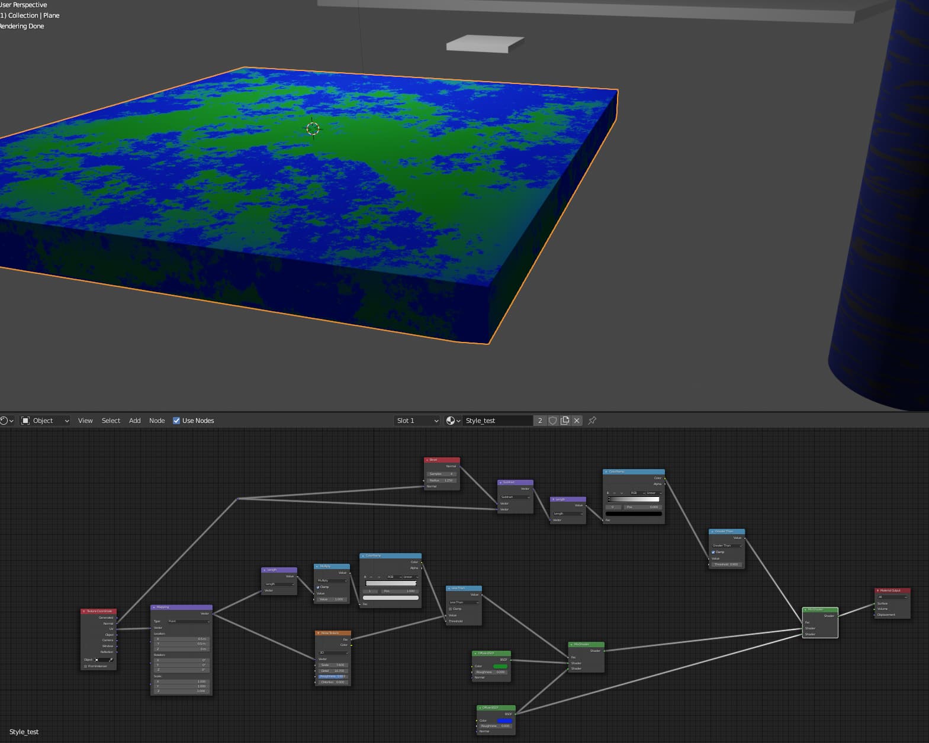Open the Object shader type dropdown
The height and width of the screenshot is (743, 929).
(x=46, y=421)
